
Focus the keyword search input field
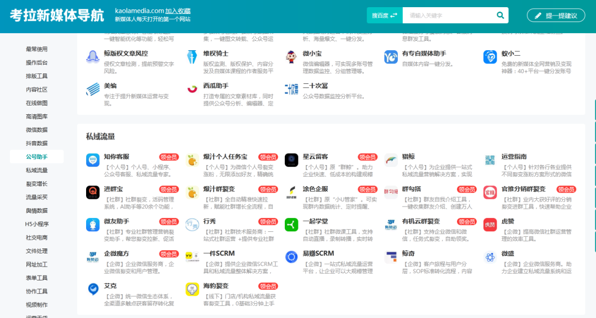pos(449,15)
